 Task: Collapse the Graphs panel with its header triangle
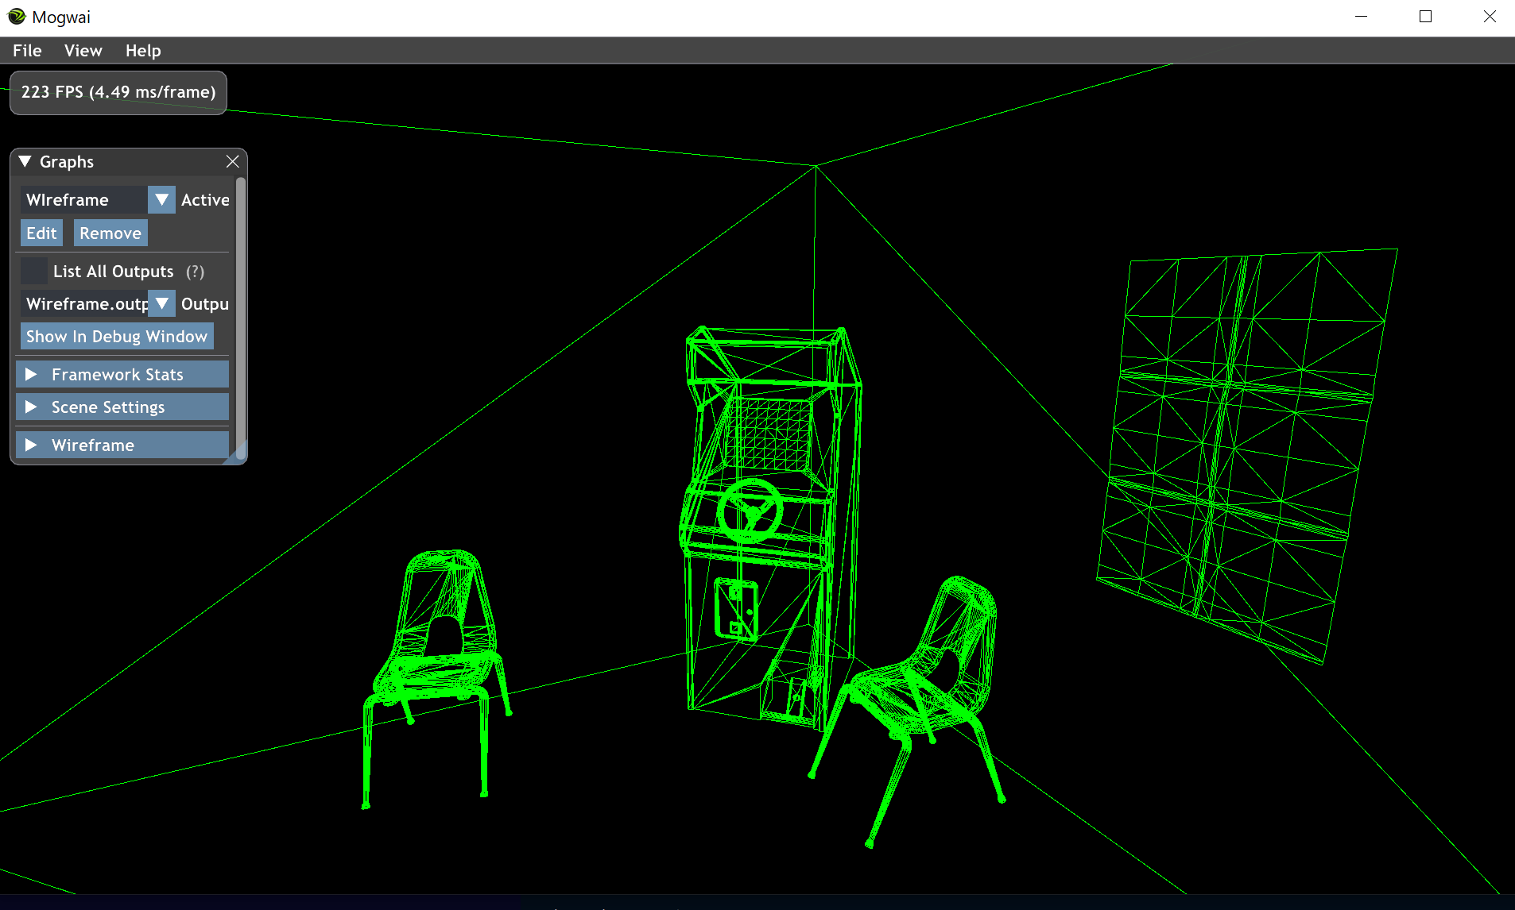coord(23,160)
